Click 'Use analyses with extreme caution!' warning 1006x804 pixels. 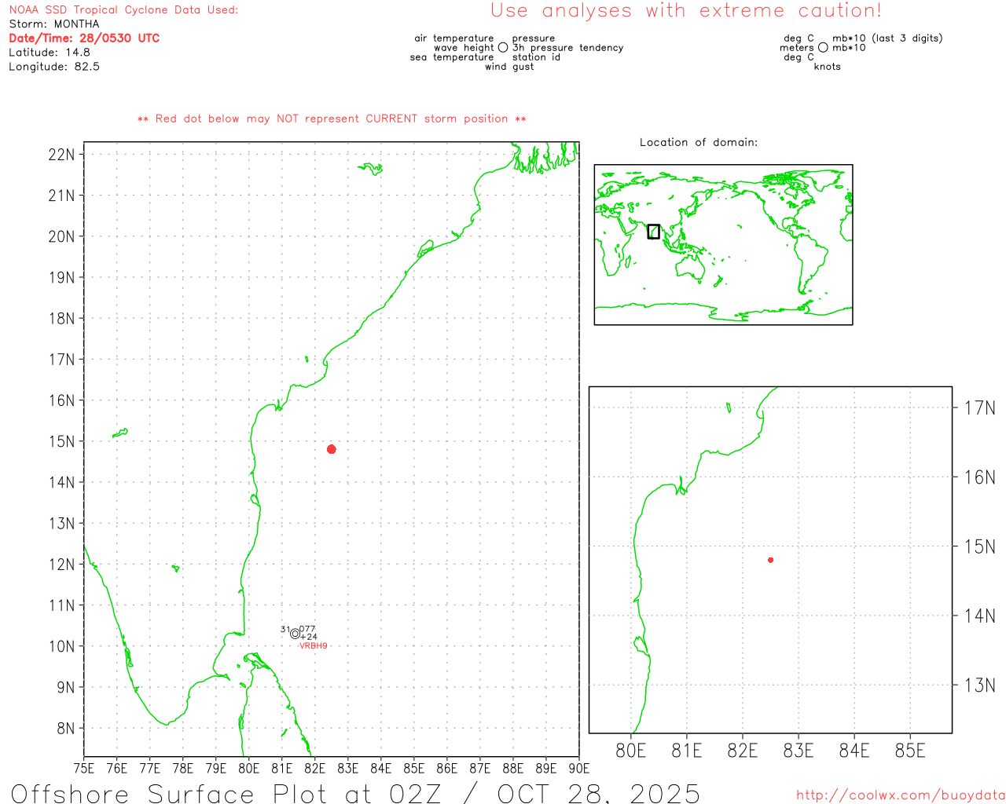tap(686, 11)
